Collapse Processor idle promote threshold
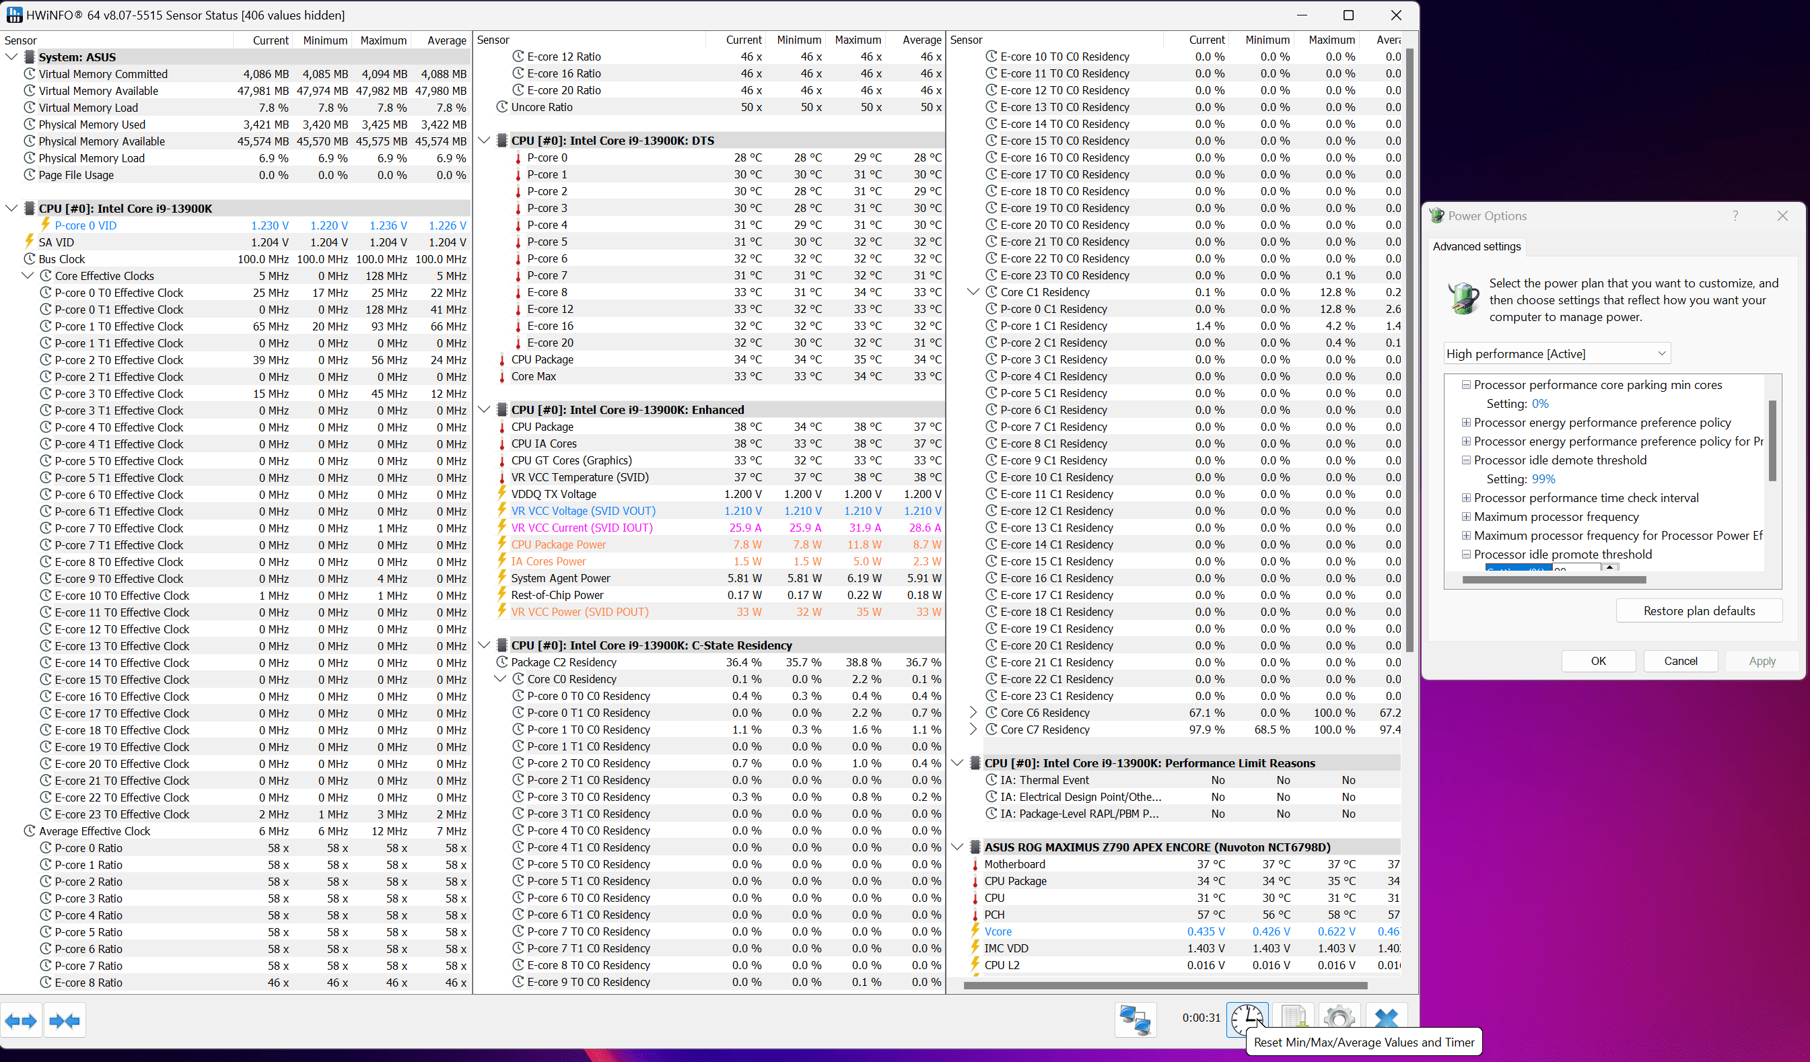Screen dimensions: 1810x1062 (1465, 554)
